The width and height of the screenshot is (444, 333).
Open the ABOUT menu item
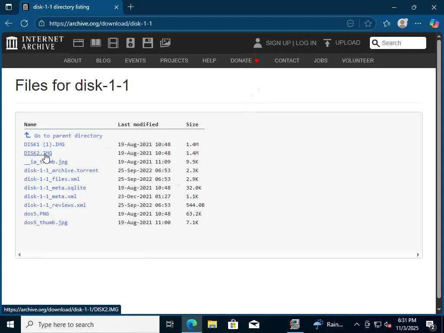(x=72, y=61)
